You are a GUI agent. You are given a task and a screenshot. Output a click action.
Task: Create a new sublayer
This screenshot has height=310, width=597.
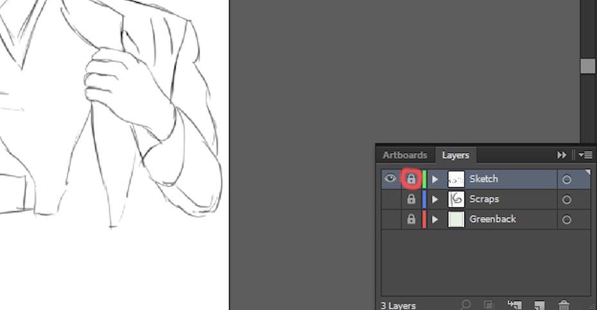[x=514, y=305]
